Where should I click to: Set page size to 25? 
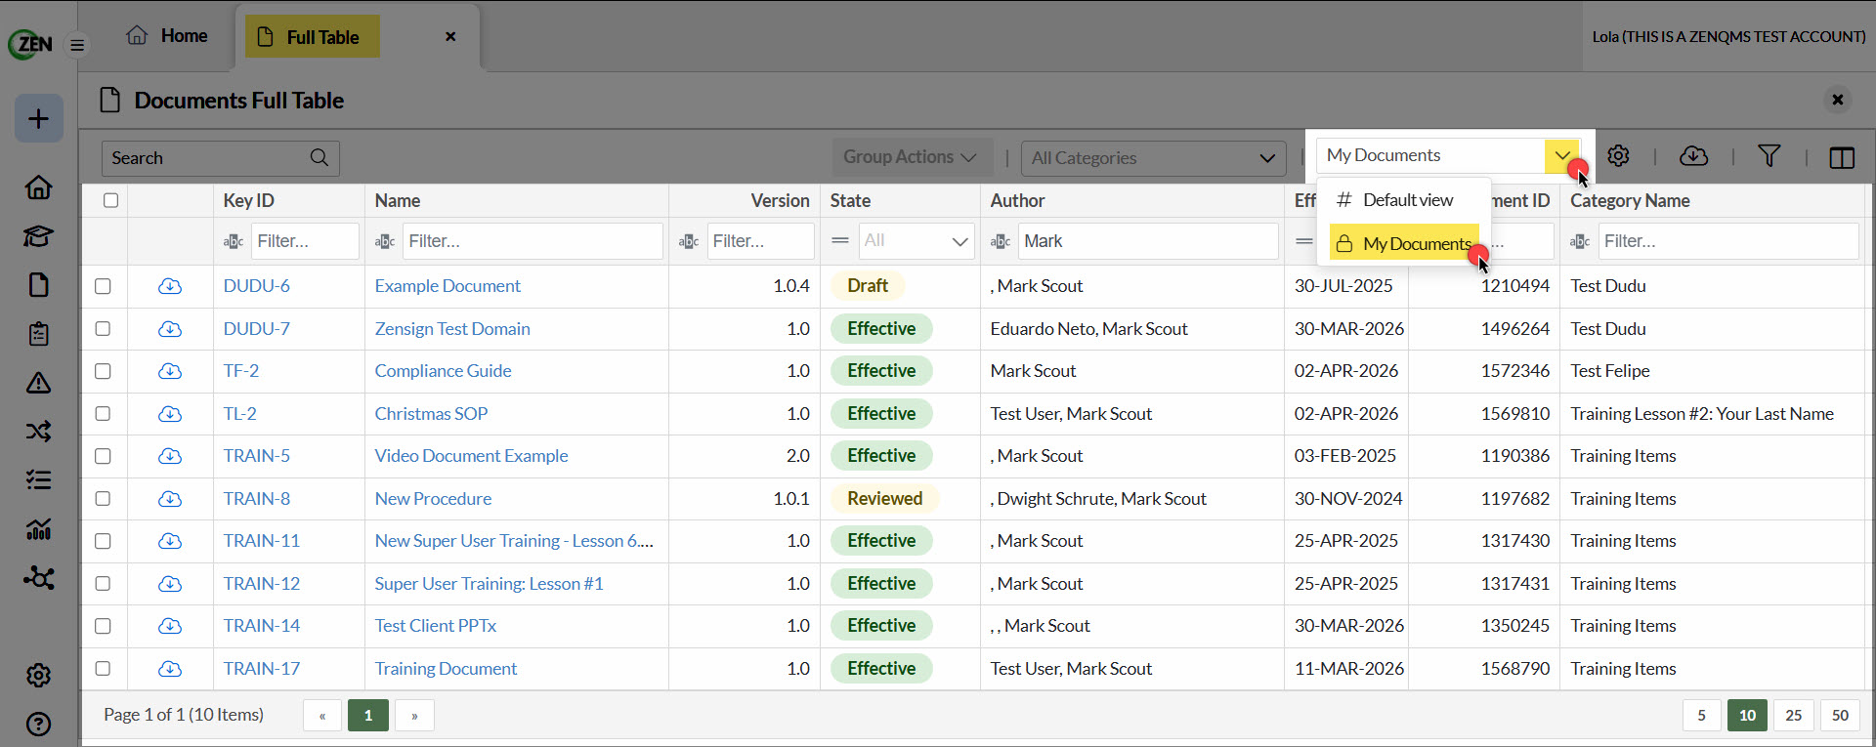point(1793,716)
